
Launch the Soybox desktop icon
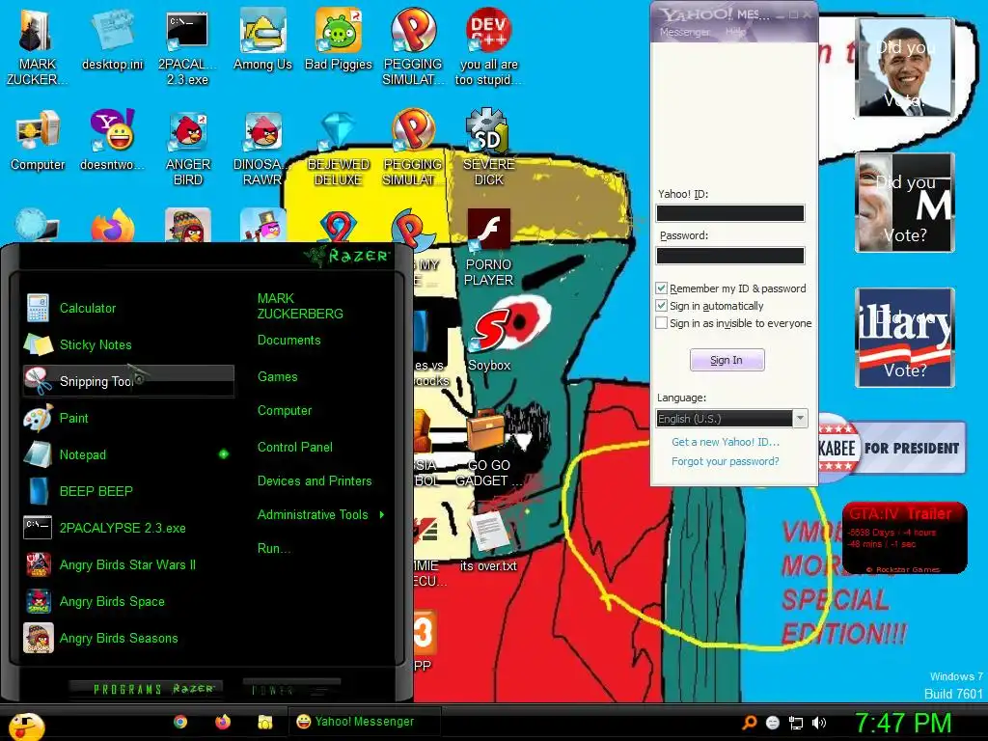[x=488, y=341]
